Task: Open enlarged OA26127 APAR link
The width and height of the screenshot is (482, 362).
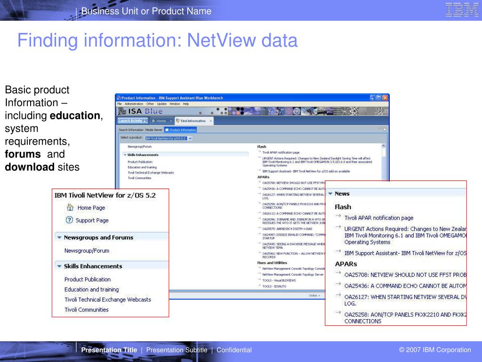Action: pyautogui.click(x=405, y=300)
